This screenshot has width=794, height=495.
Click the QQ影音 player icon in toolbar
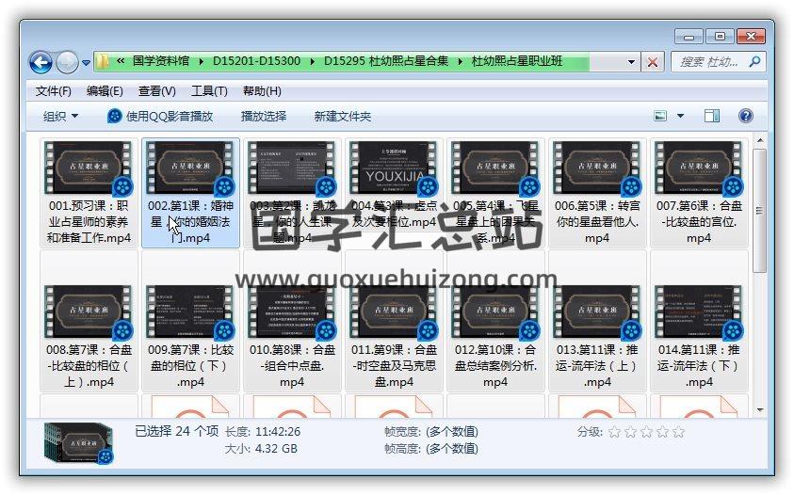[x=115, y=116]
